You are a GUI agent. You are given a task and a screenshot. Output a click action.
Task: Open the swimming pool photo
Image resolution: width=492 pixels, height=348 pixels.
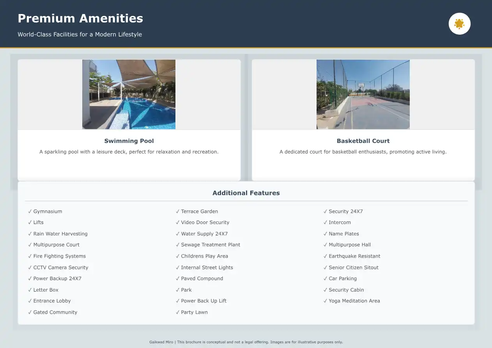click(x=129, y=94)
